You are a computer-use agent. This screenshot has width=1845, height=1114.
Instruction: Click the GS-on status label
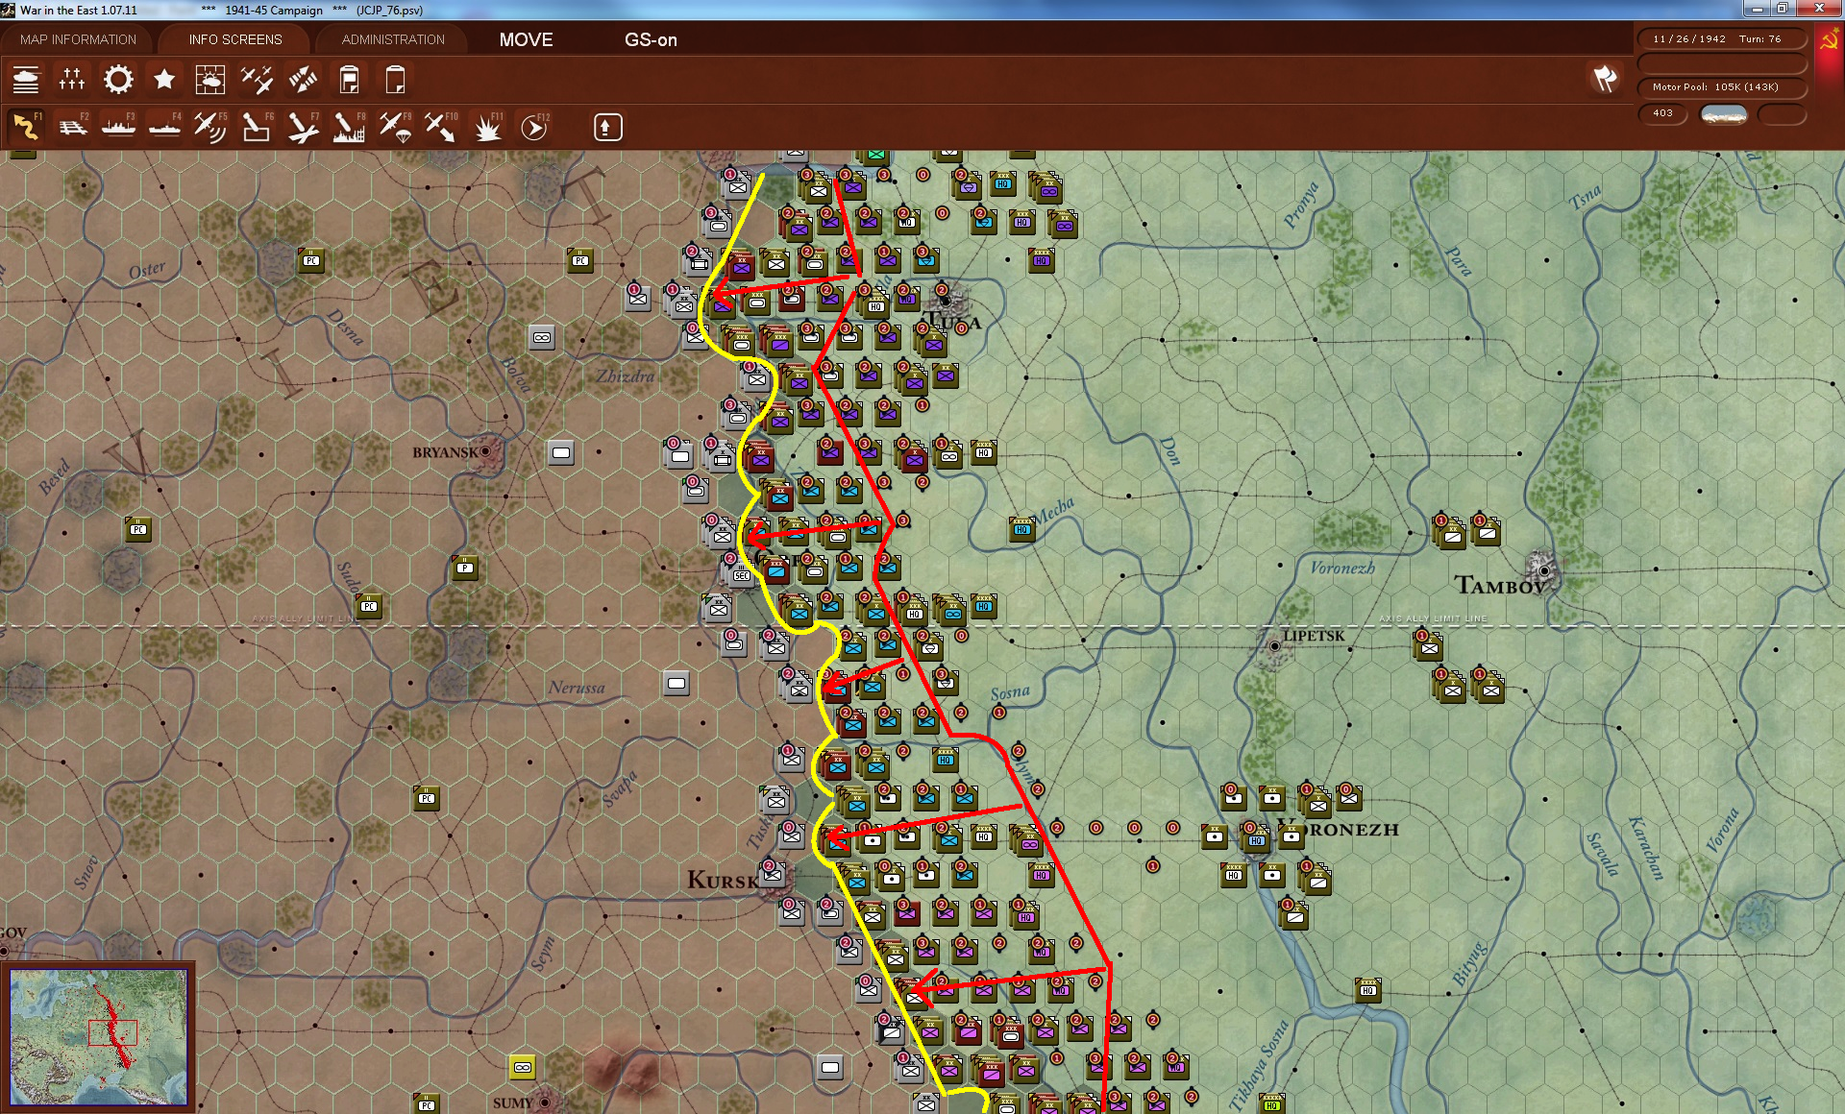[x=651, y=39]
